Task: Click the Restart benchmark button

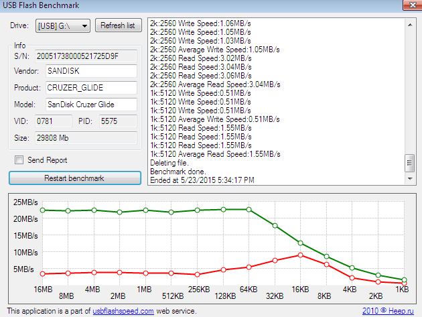Action: point(75,178)
